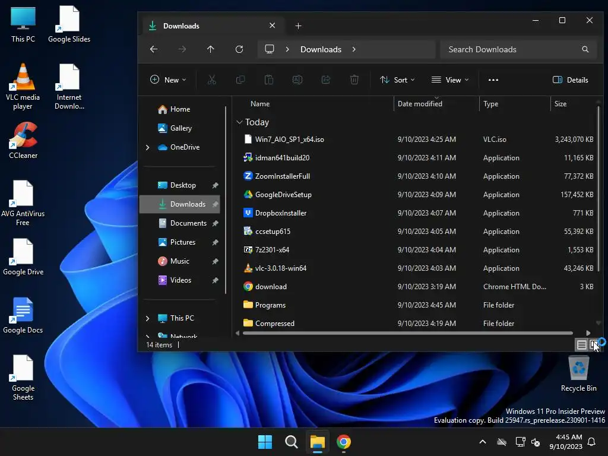Open the View dropdown menu
The height and width of the screenshot is (456, 608).
tap(450, 80)
